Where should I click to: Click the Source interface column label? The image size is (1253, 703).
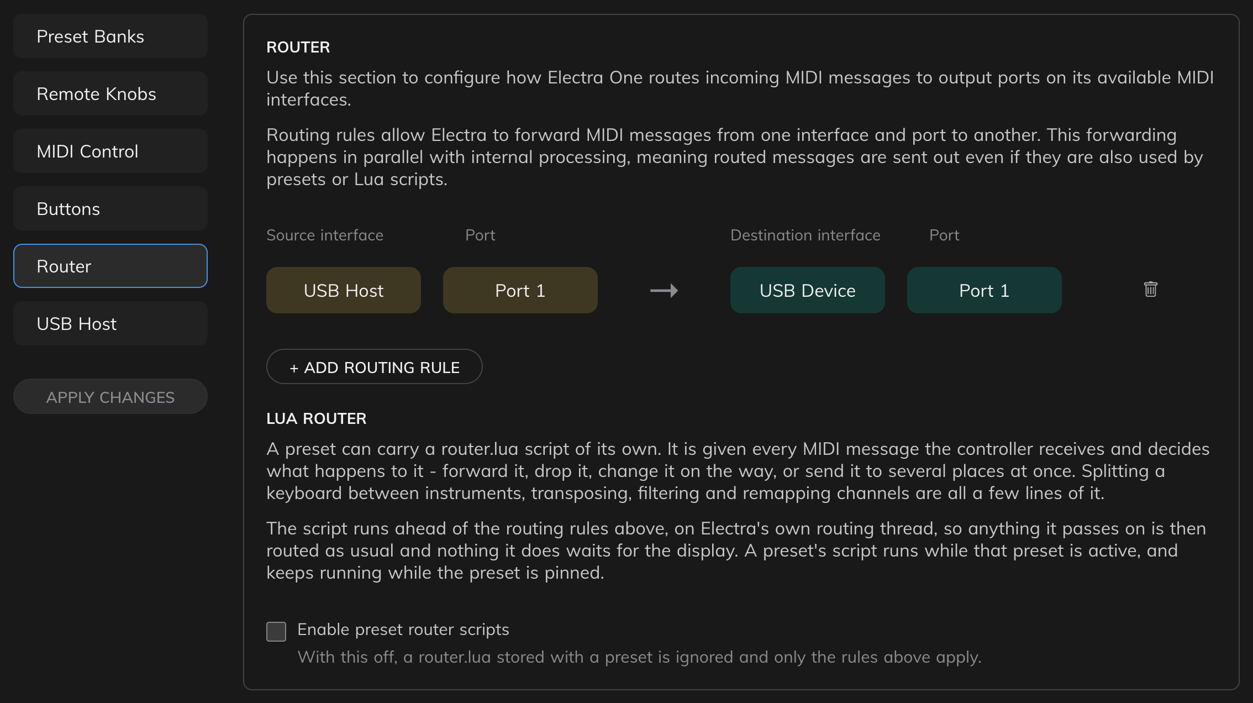(325, 235)
